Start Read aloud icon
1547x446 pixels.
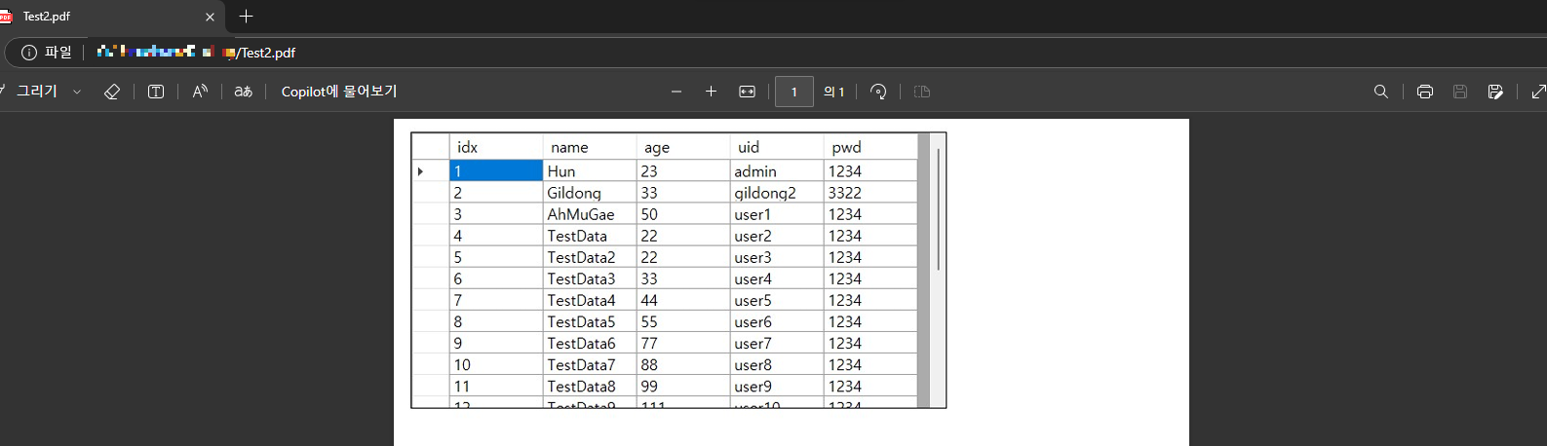pyautogui.click(x=200, y=92)
